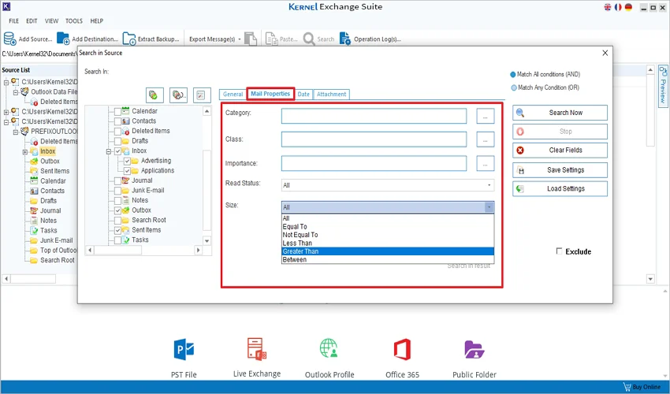The height and width of the screenshot is (394, 670).
Task: Collapse the Inbox node in dialog tree
Action: (x=109, y=151)
